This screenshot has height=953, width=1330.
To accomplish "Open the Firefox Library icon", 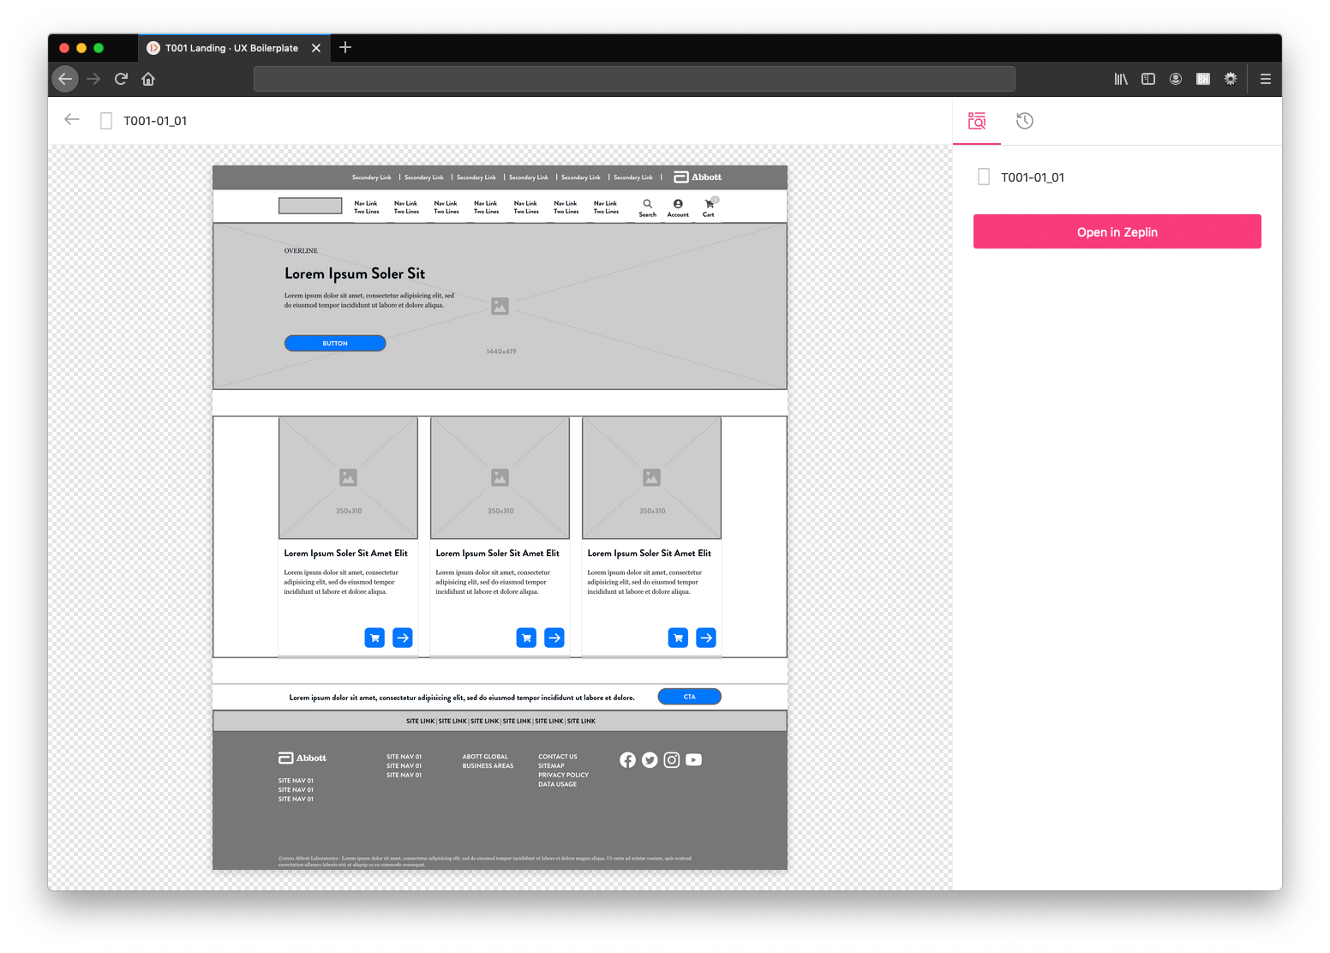I will pyautogui.click(x=1120, y=78).
